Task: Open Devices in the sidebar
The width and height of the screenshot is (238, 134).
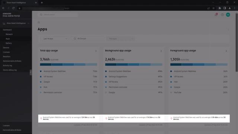Action: coord(6,48)
